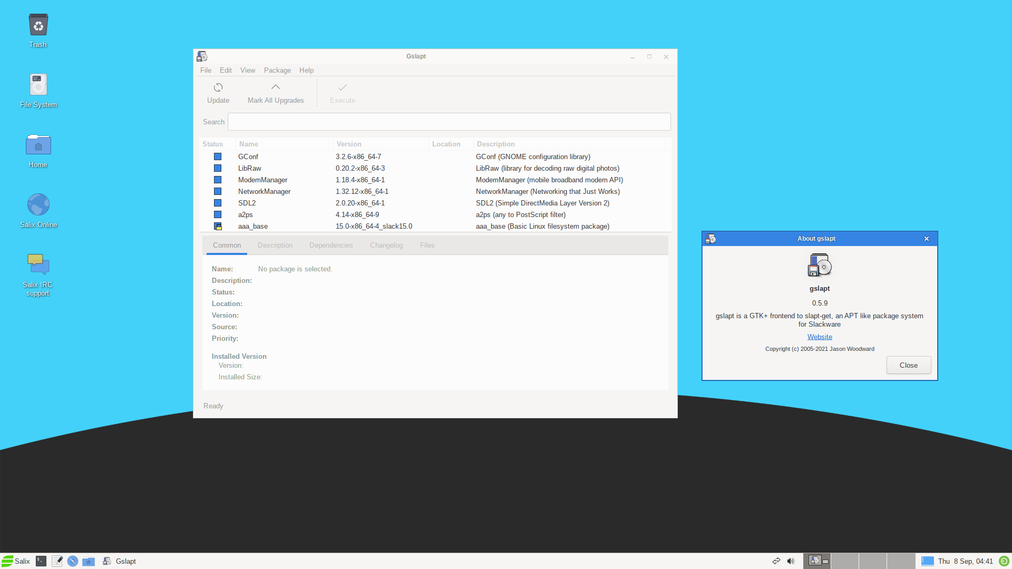Close the About gslapt dialog with the Close button
This screenshot has height=569, width=1012.
908,365
